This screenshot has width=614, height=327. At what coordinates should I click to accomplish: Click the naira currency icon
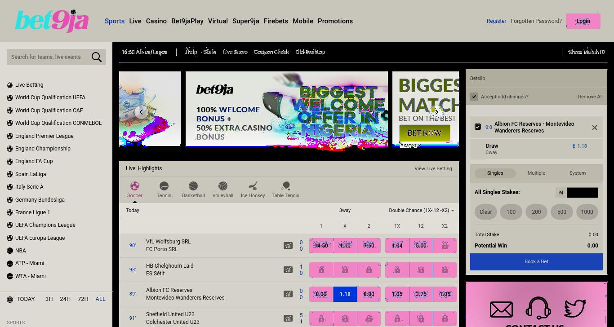pos(561,193)
